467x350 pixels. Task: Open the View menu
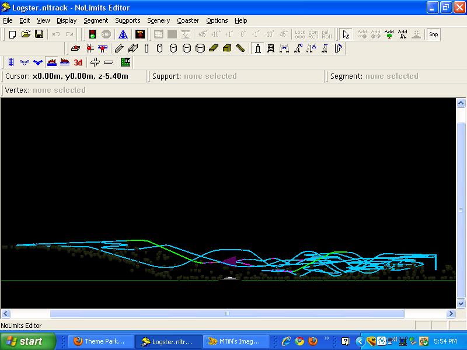point(43,20)
